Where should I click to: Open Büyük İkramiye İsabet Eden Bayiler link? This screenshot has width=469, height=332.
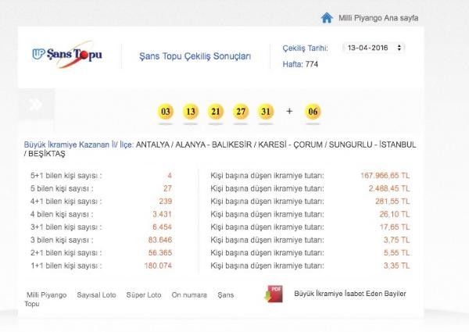(350, 294)
